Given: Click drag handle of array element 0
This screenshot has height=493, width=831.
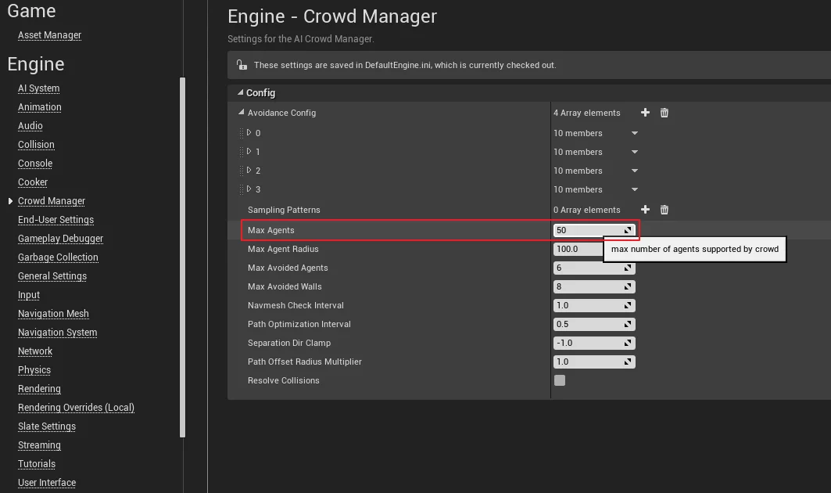Looking at the screenshot, I should point(242,133).
